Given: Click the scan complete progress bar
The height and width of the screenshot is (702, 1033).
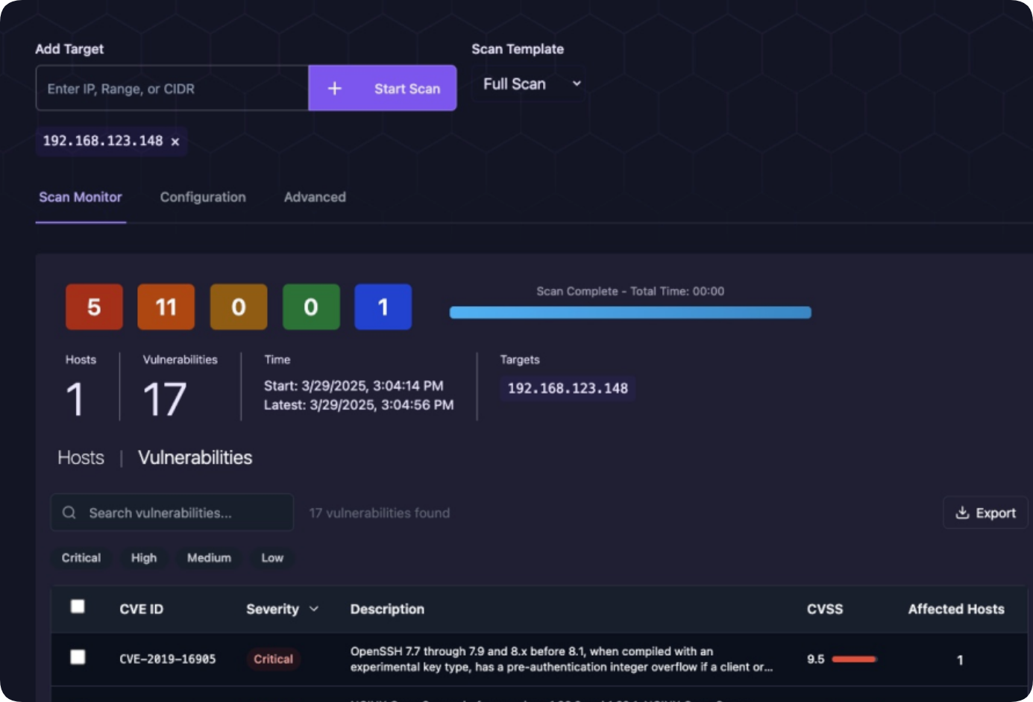Looking at the screenshot, I should tap(630, 313).
